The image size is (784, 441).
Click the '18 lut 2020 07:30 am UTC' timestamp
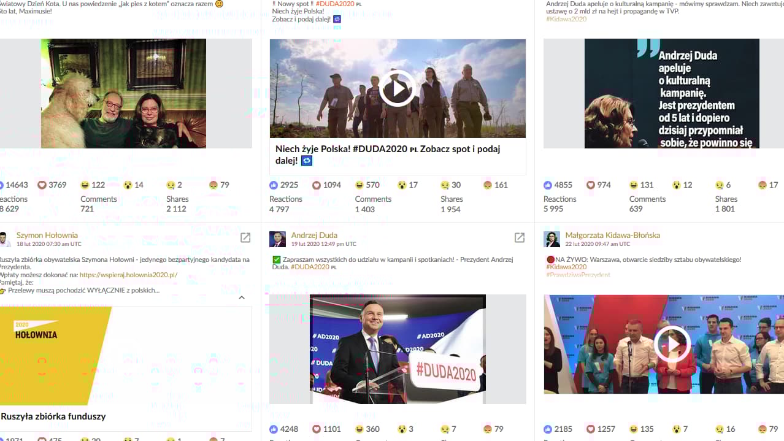(50, 244)
